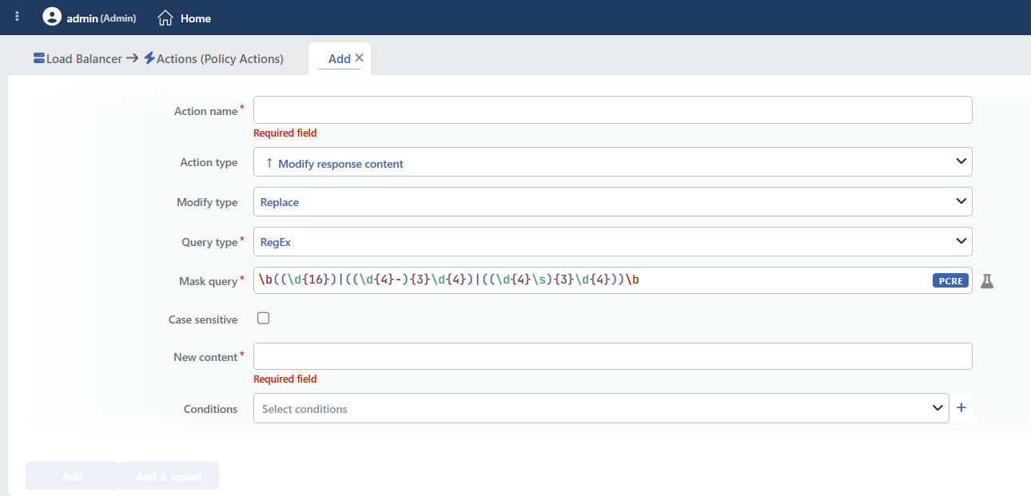
Task: Click the Modify type label
Action: coord(207,202)
